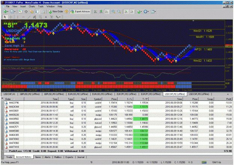Open the Help menu

[x=60, y=6]
